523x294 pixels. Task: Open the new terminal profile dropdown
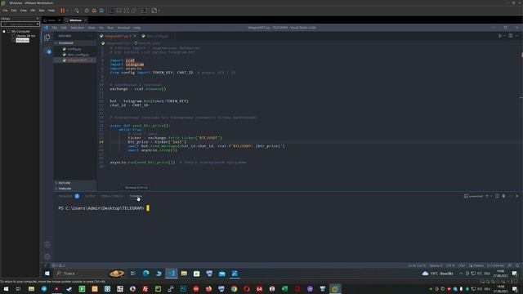pyautogui.click(x=491, y=196)
